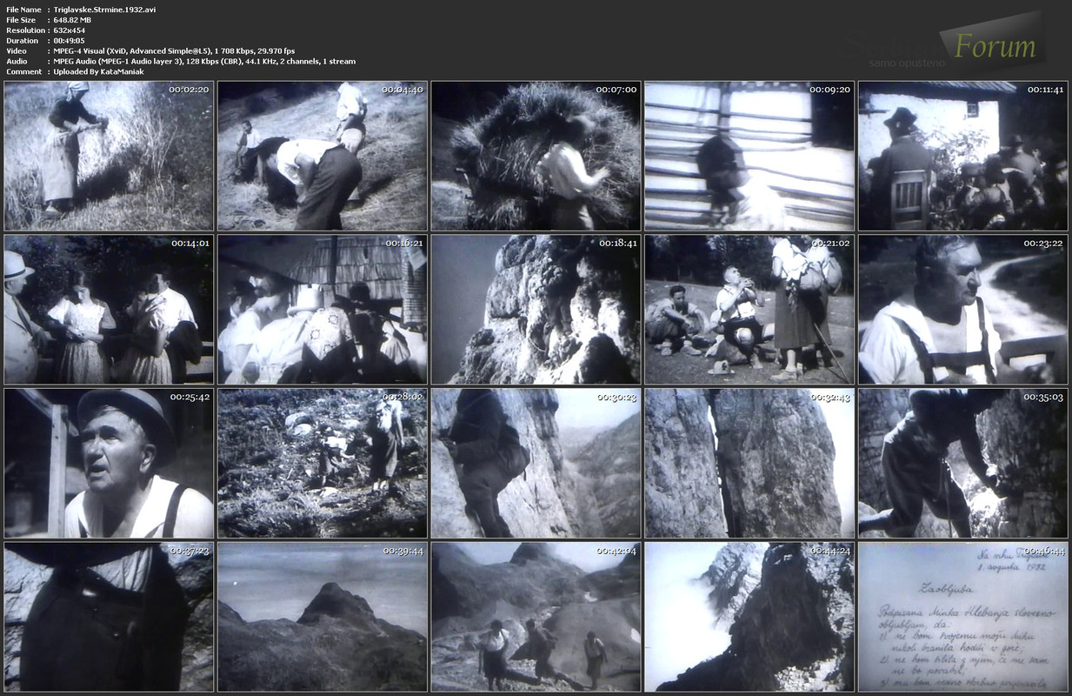
Task: Click the comment Uploaded By KataManiak
Action: click(98, 72)
